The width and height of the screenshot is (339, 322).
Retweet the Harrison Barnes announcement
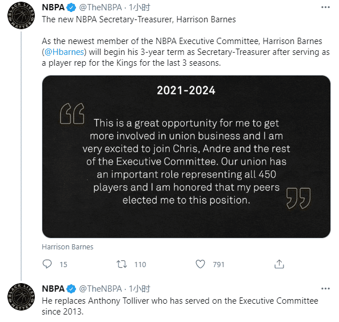[122, 264]
